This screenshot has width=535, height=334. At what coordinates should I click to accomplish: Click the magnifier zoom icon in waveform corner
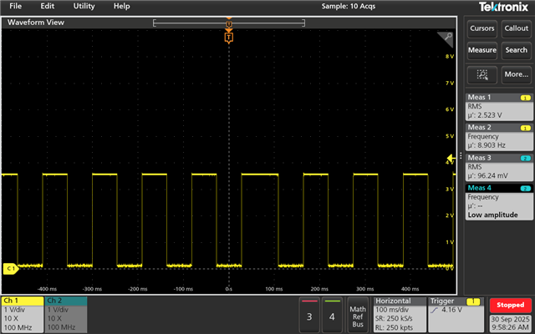coord(446,38)
